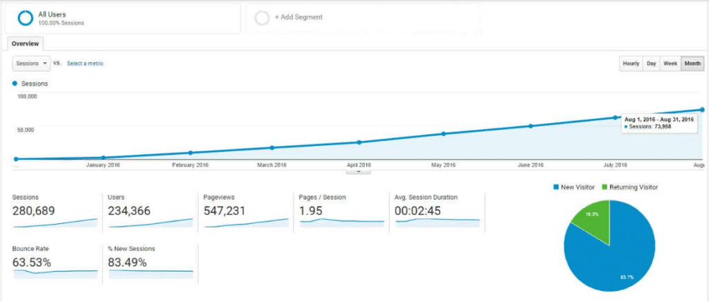Click the July 2016 data point
The width and height of the screenshot is (709, 302).
pos(615,117)
